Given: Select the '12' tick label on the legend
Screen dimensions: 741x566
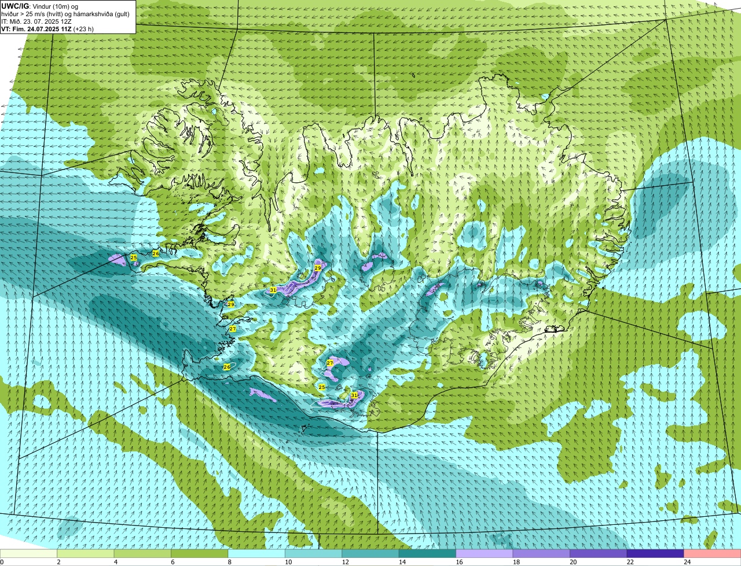Looking at the screenshot, I should click(x=344, y=562).
